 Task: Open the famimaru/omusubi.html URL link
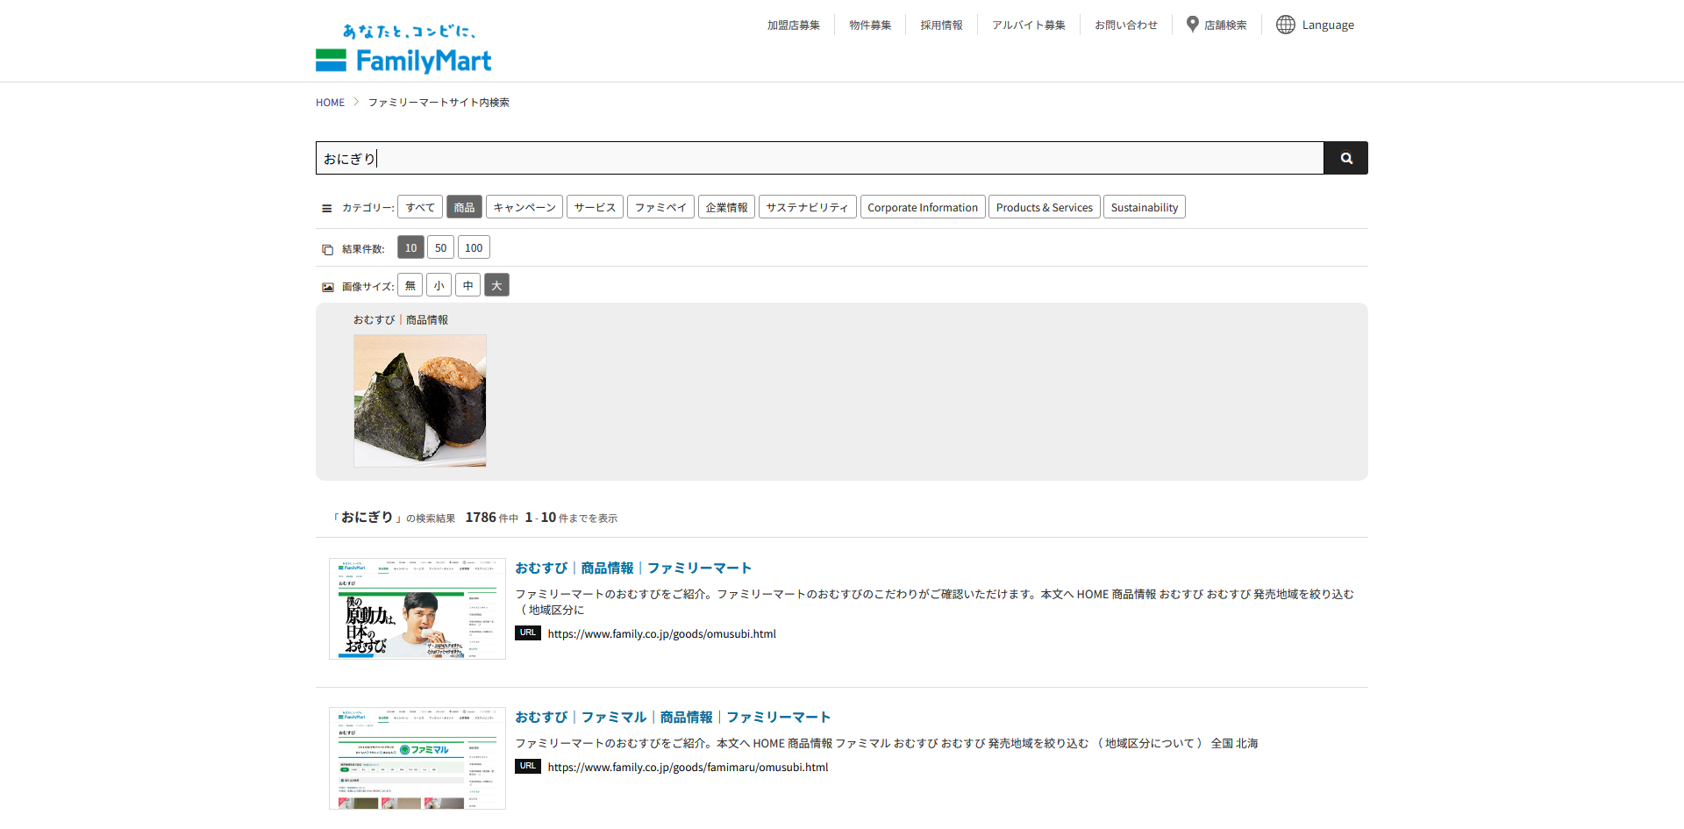pos(688,767)
